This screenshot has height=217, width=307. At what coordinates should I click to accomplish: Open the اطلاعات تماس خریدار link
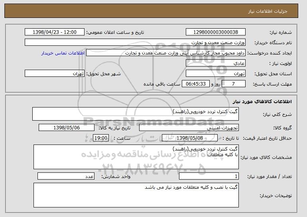[x=63, y=53]
